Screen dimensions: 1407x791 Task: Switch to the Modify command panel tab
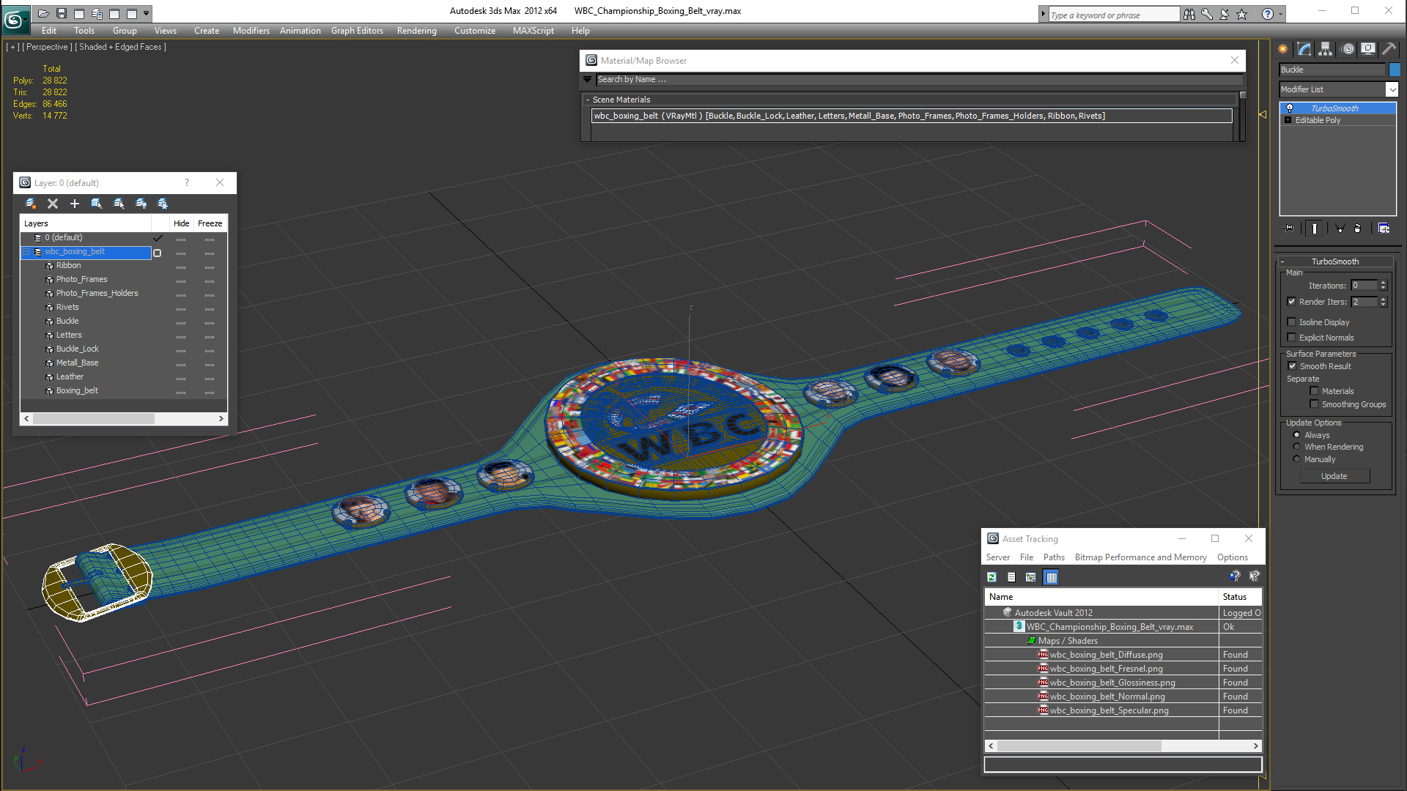[x=1304, y=49]
